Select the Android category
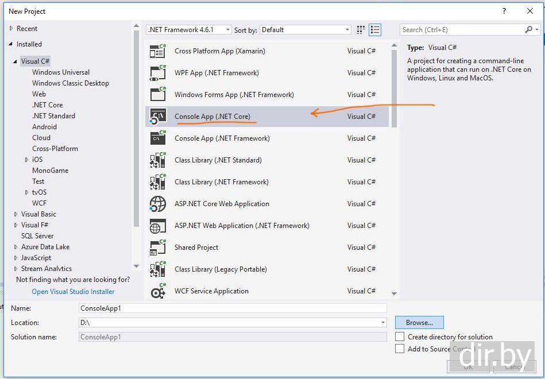 click(44, 127)
